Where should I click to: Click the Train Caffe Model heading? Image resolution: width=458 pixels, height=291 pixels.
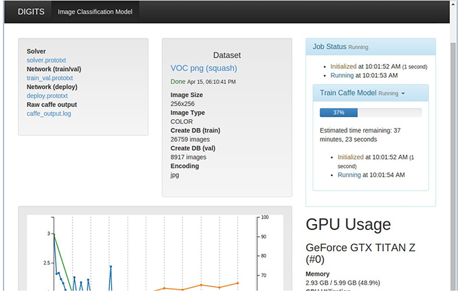(348, 93)
